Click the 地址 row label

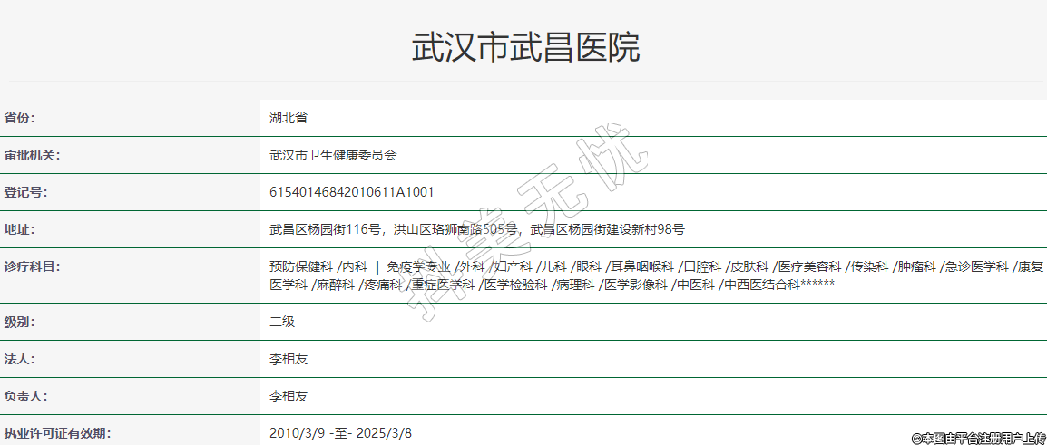point(19,229)
